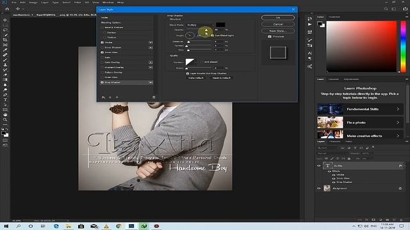The image size is (410, 230).
Task: Switch to the Channels tab
Action: 334,142
